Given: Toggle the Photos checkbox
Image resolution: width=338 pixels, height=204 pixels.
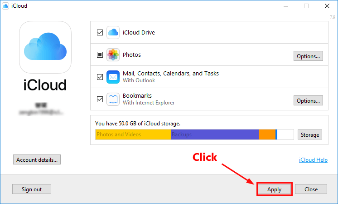Looking at the screenshot, I should tap(100, 55).
